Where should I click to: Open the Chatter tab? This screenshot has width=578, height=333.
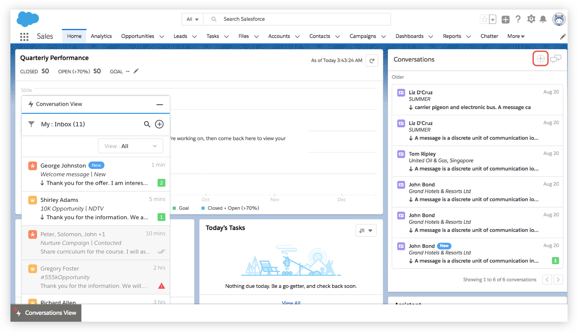tap(489, 36)
